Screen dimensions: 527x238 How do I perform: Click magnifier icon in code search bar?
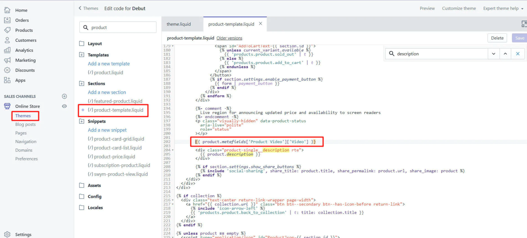[x=392, y=54]
